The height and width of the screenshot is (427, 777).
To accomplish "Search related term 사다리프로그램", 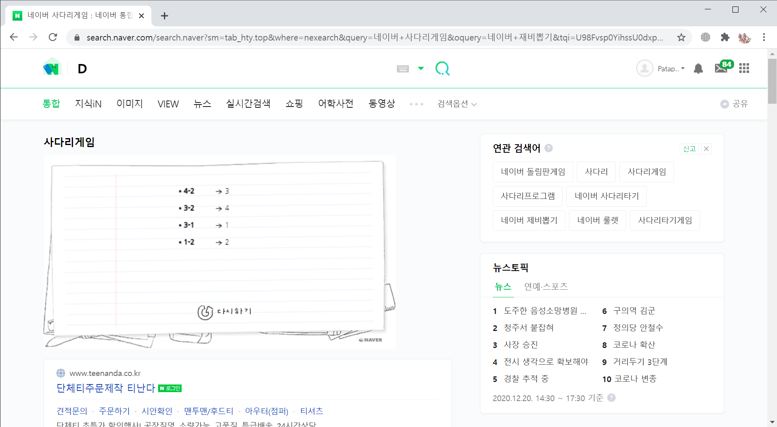I will 528,196.
